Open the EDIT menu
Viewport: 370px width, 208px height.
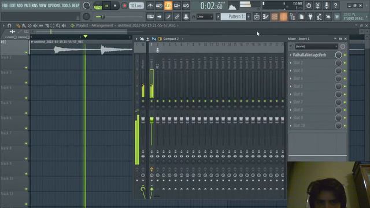(13, 5)
